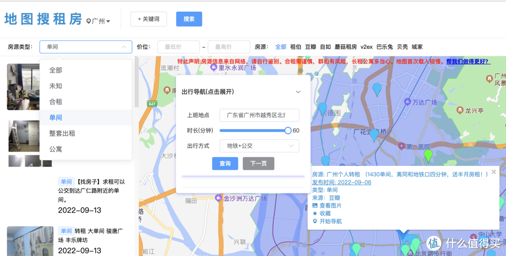
Task: Click the first listing room photo
Action: [x=24, y=87]
